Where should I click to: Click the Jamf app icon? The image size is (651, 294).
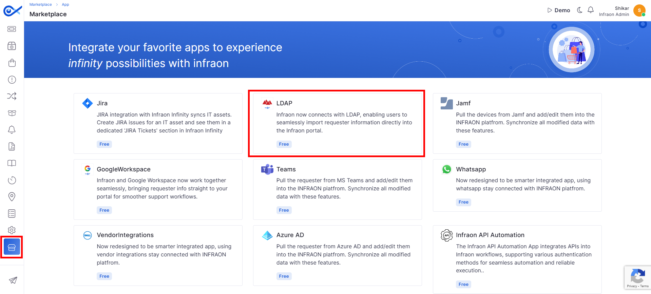click(446, 103)
